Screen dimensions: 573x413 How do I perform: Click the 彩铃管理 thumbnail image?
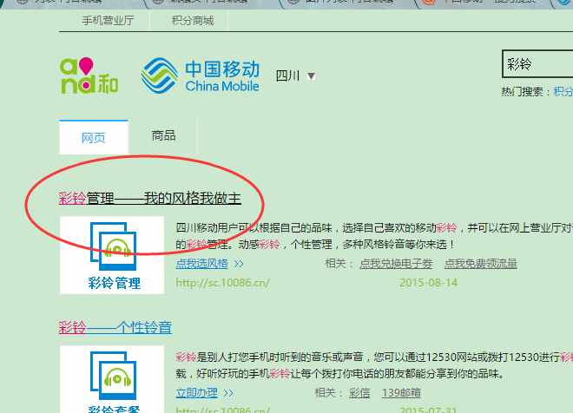tap(112, 255)
